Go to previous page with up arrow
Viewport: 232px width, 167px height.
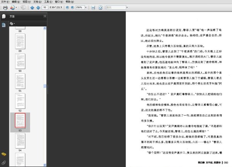(32, 7)
